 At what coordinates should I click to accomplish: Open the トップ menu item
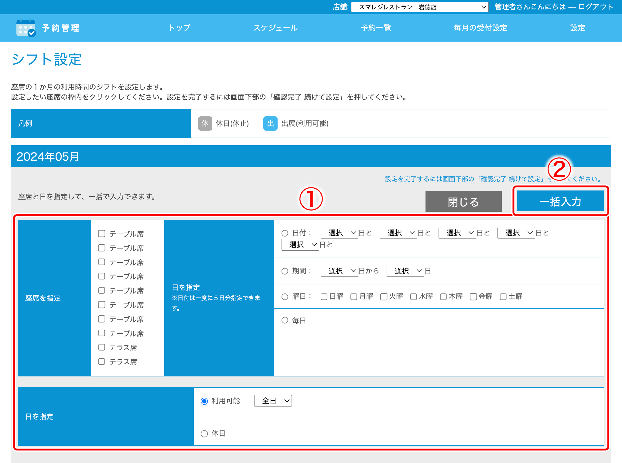(x=179, y=28)
